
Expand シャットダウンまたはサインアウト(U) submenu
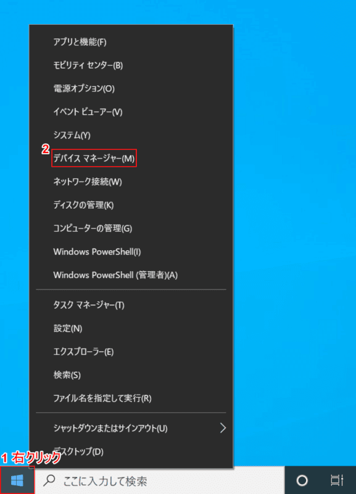pyautogui.click(x=131, y=428)
